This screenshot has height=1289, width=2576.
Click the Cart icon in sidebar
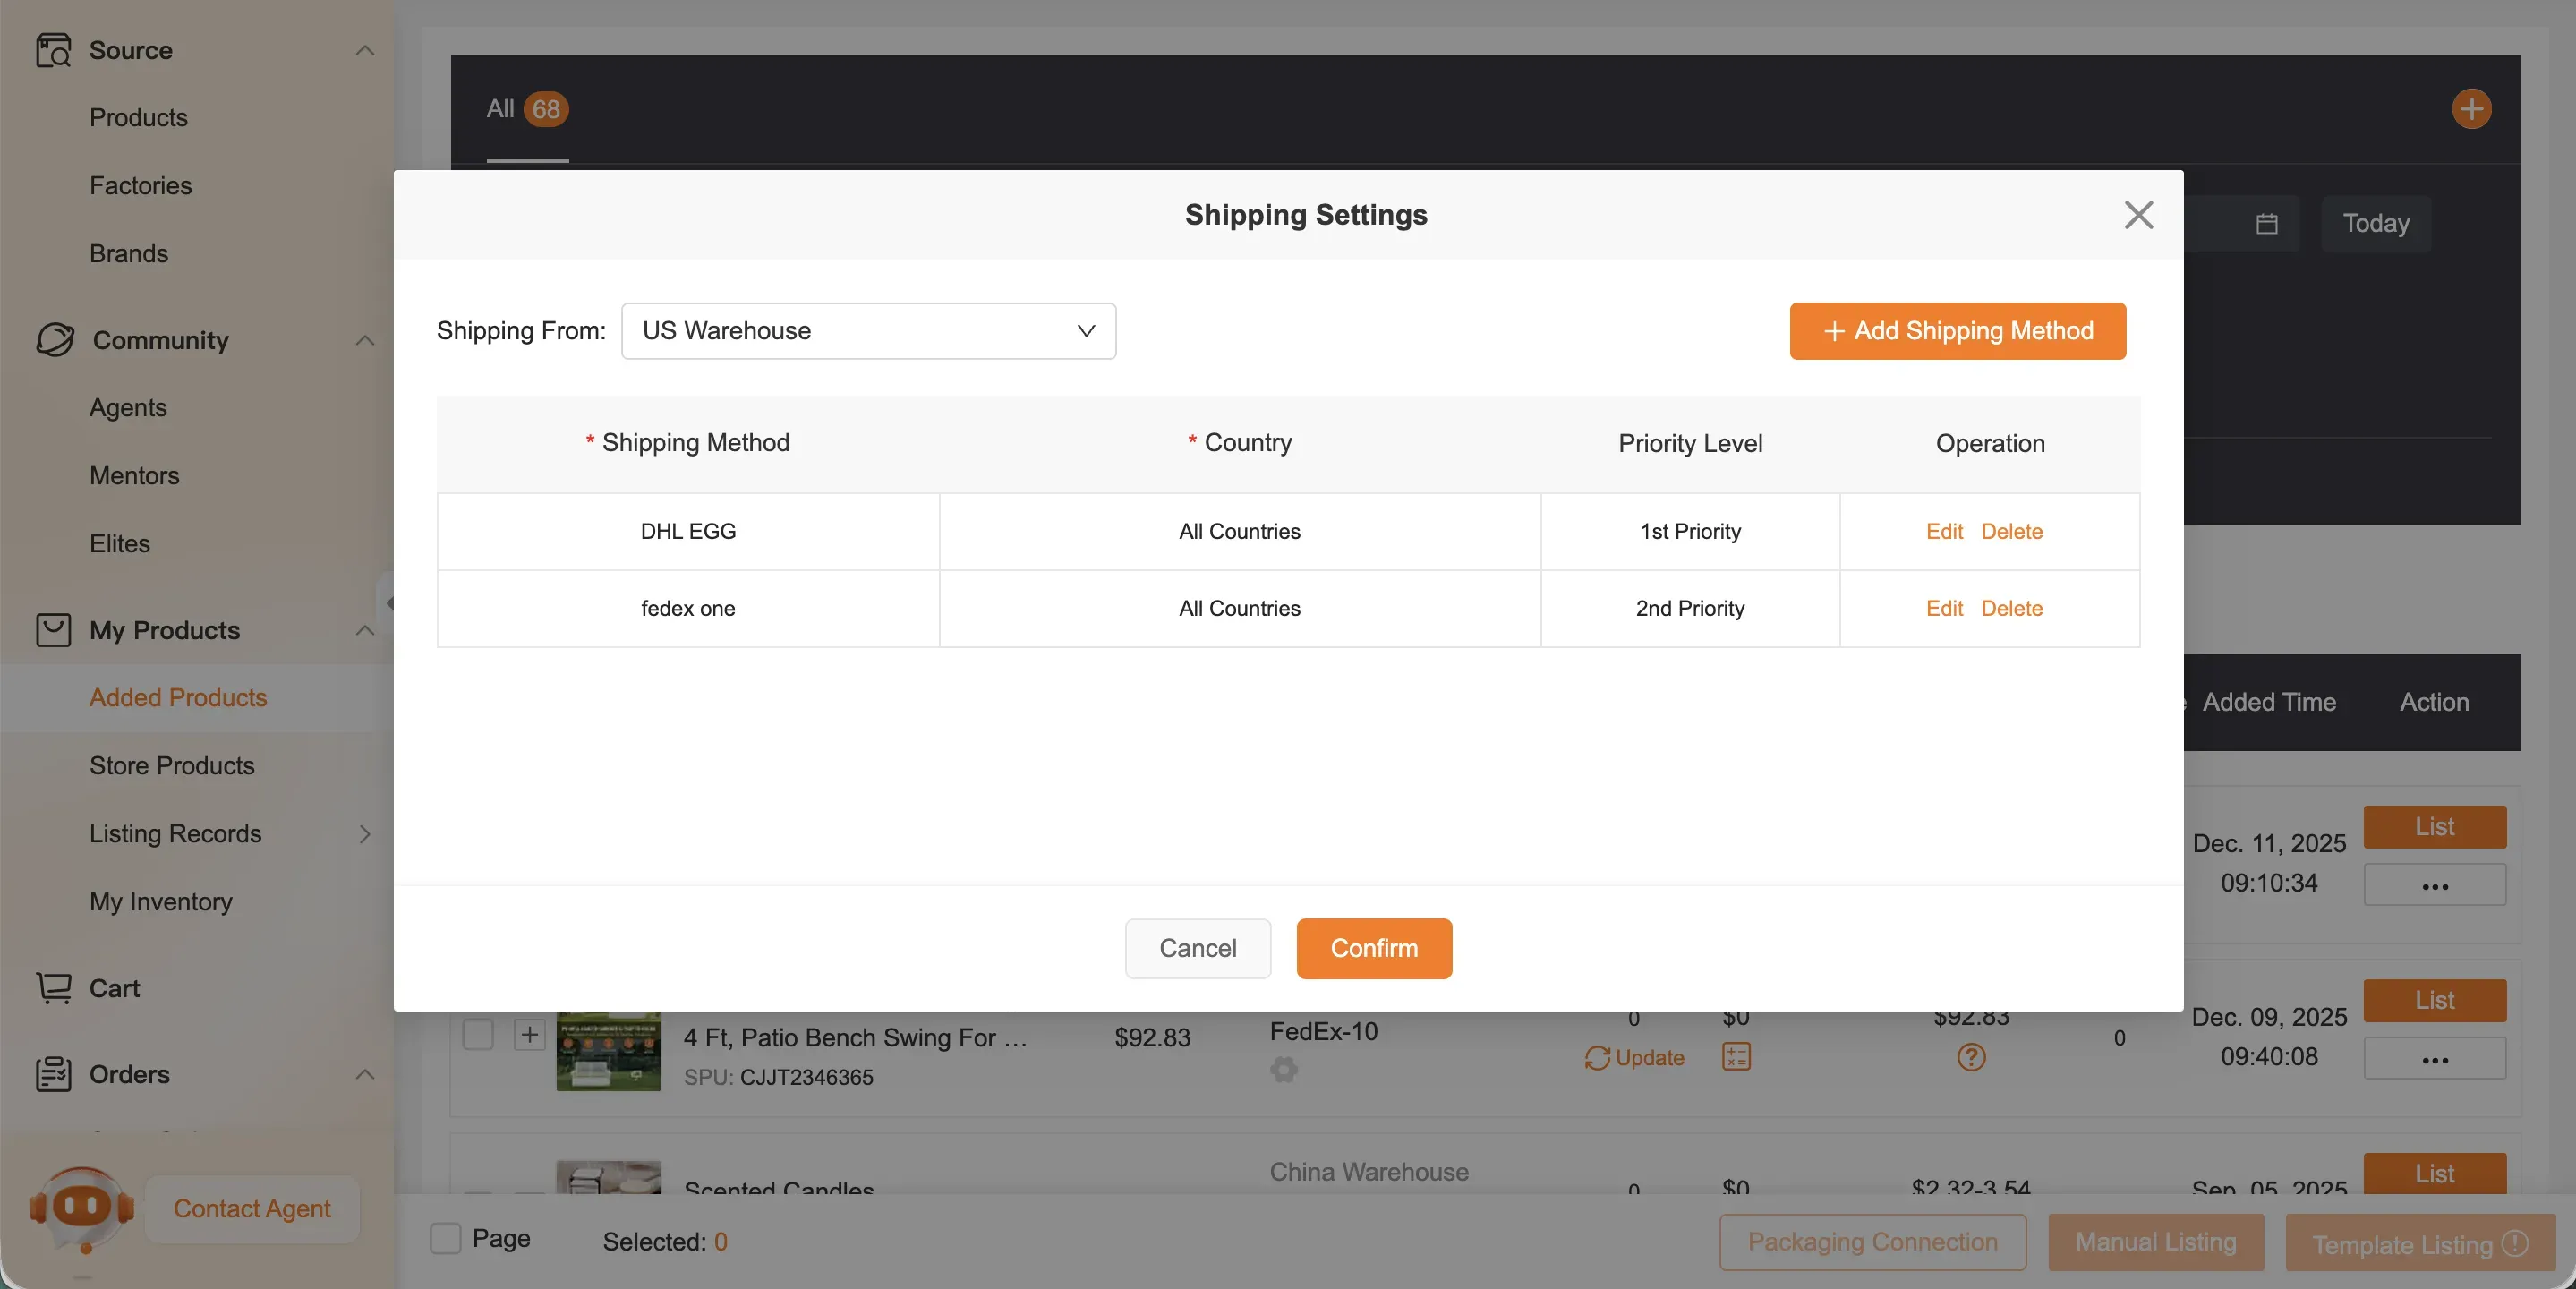[x=54, y=988]
